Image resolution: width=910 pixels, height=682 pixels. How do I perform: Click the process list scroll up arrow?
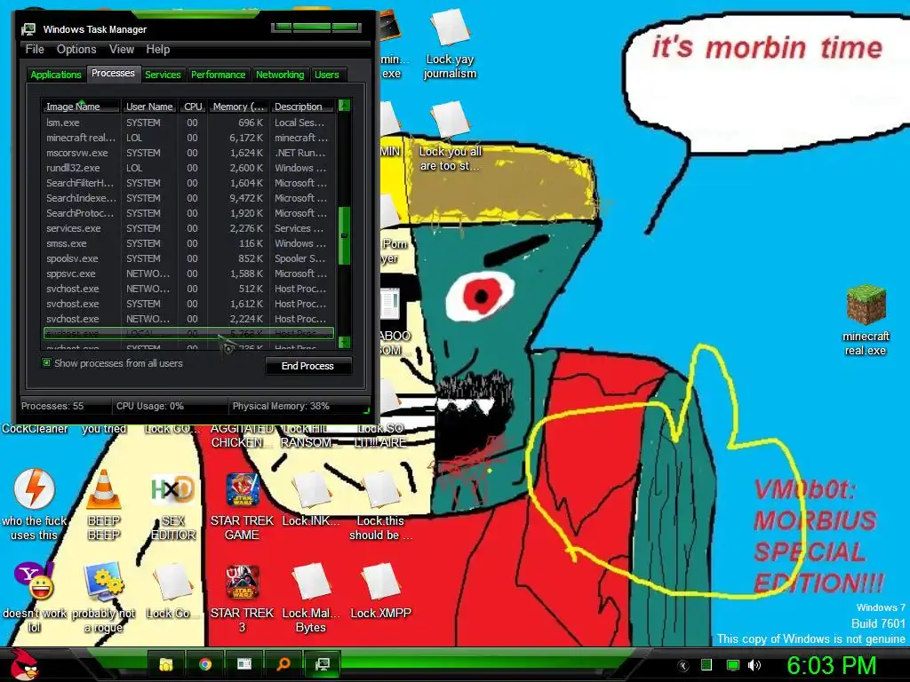344,106
